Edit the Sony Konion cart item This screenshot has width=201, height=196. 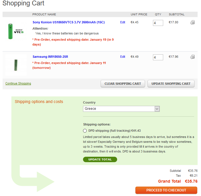click(x=123, y=22)
